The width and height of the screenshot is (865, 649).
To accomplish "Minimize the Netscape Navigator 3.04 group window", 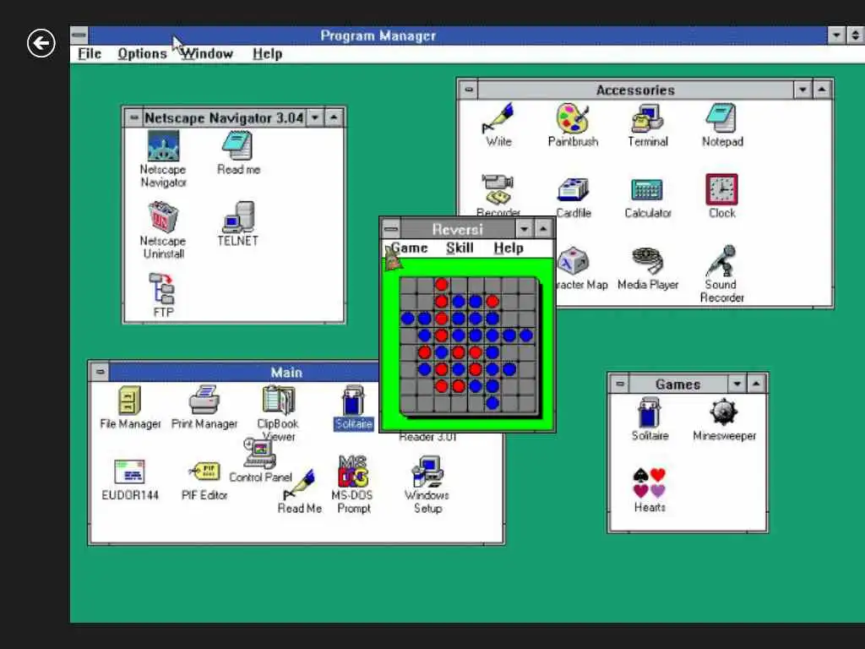I will click(315, 117).
